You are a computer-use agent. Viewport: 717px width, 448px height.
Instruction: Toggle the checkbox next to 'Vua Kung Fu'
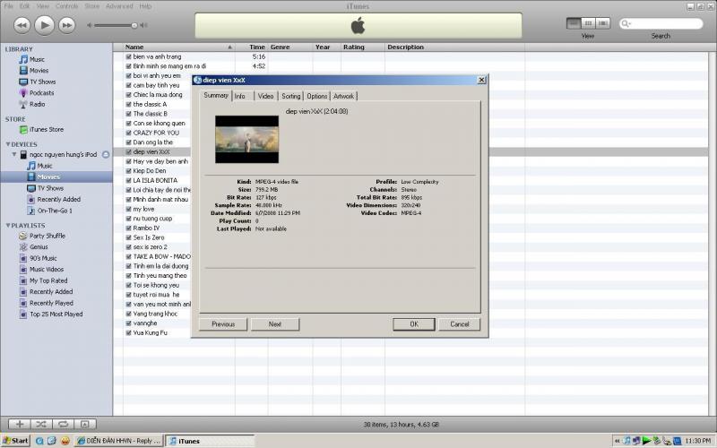(x=128, y=332)
